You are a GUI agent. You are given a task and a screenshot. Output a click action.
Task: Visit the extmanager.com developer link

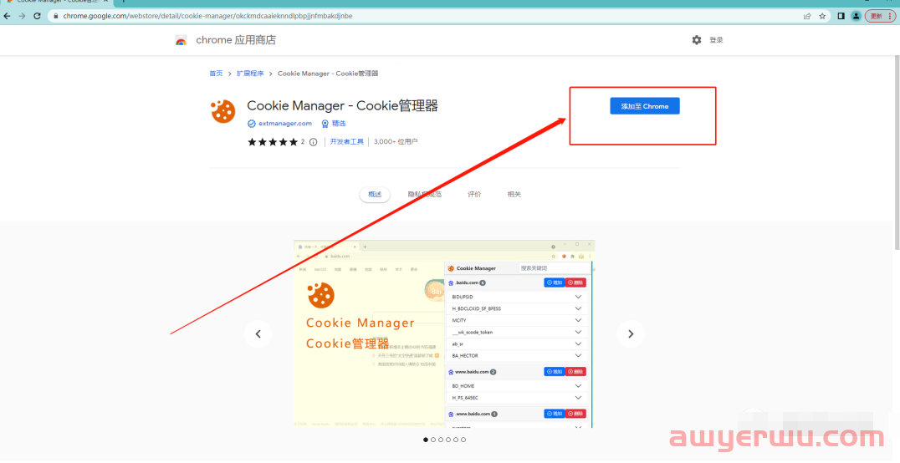tap(285, 124)
